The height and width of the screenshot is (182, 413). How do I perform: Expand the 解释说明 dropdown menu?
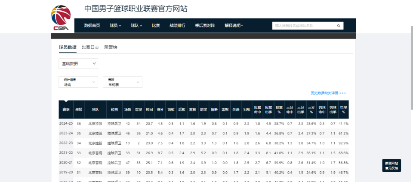click(x=234, y=25)
